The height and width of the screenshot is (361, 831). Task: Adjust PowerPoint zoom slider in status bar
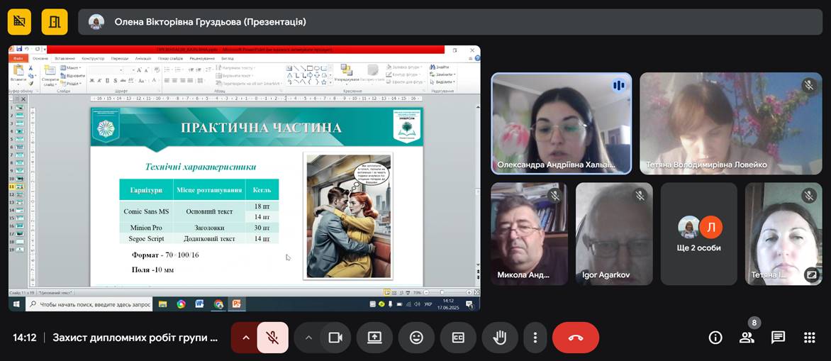coord(442,292)
